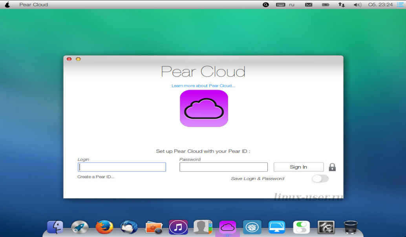Close the Pear Cloud window with red button
Image resolution: width=406 pixels, height=237 pixels.
tap(69, 59)
